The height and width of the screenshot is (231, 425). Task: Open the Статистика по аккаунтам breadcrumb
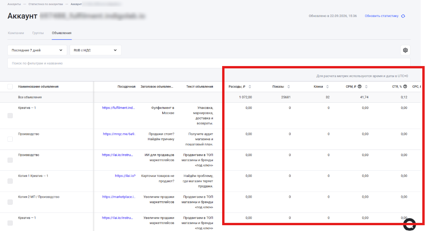click(x=46, y=4)
